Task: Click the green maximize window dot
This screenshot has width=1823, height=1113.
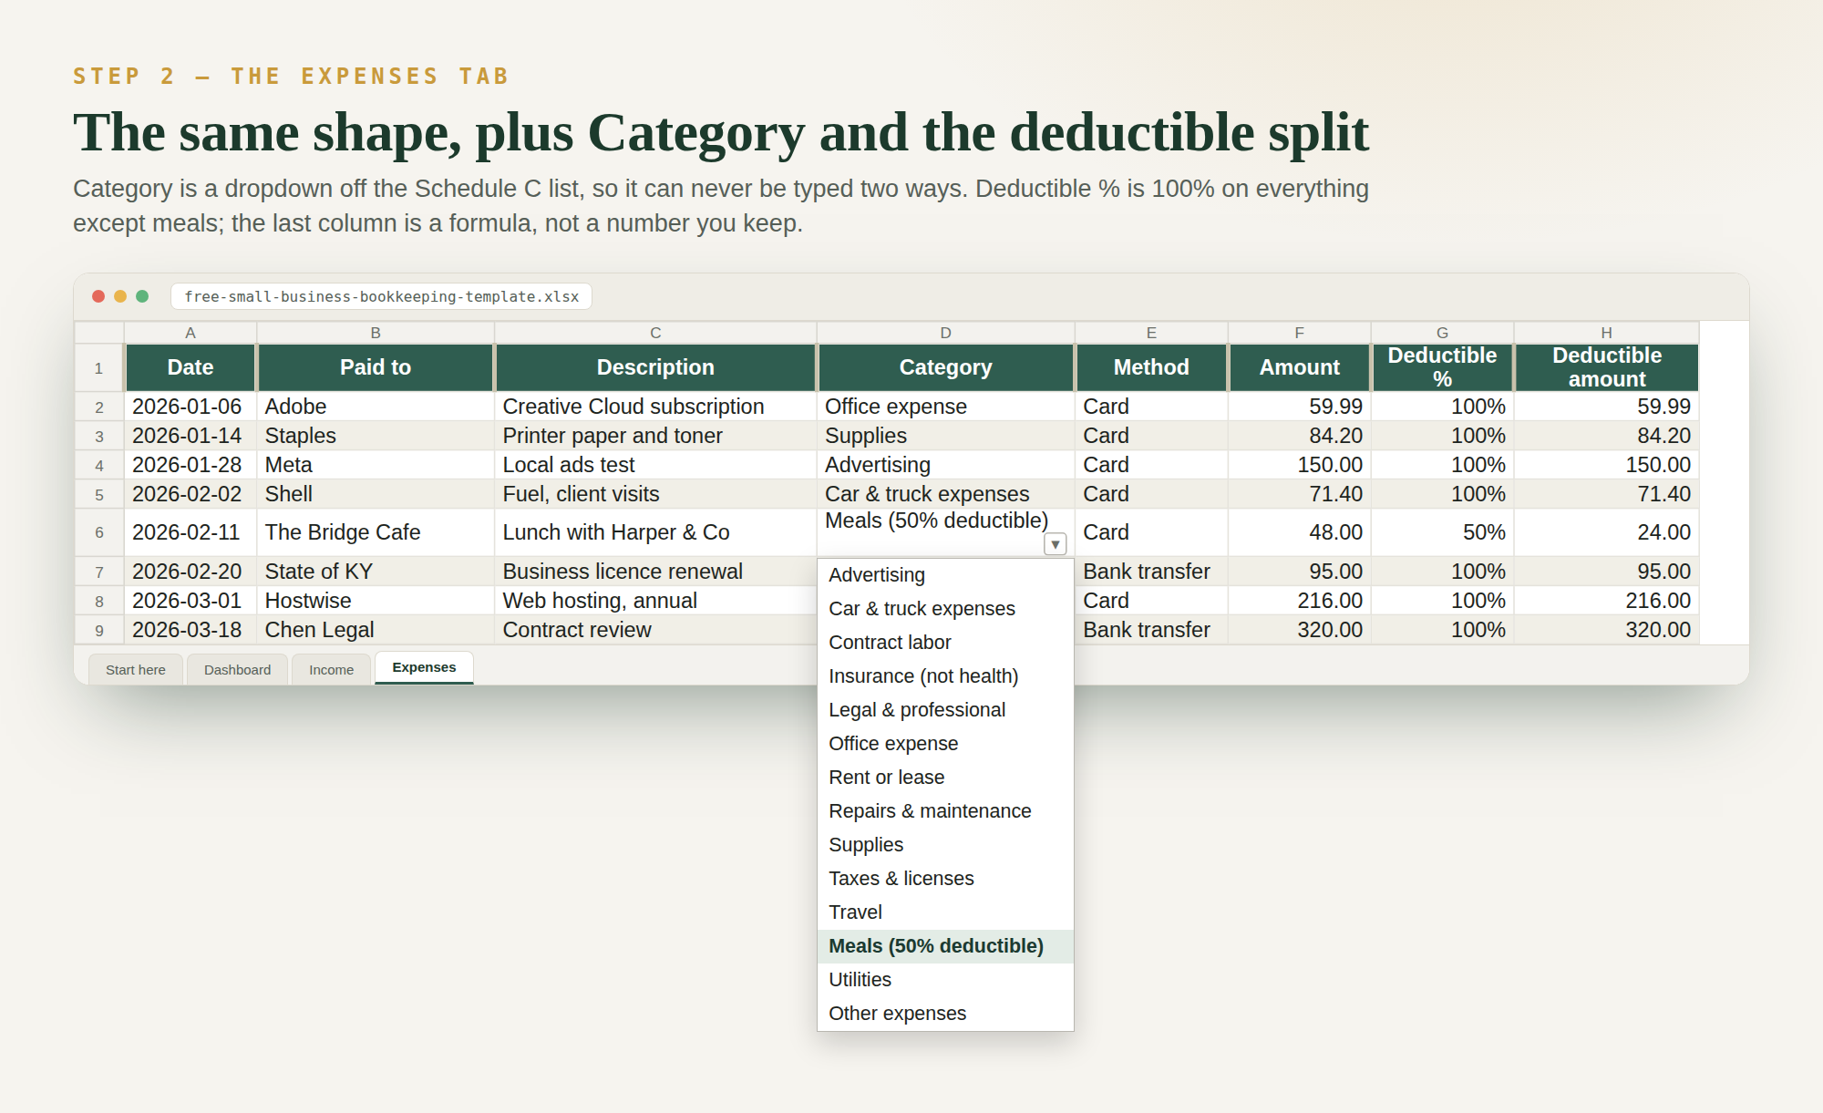Action: point(142,296)
